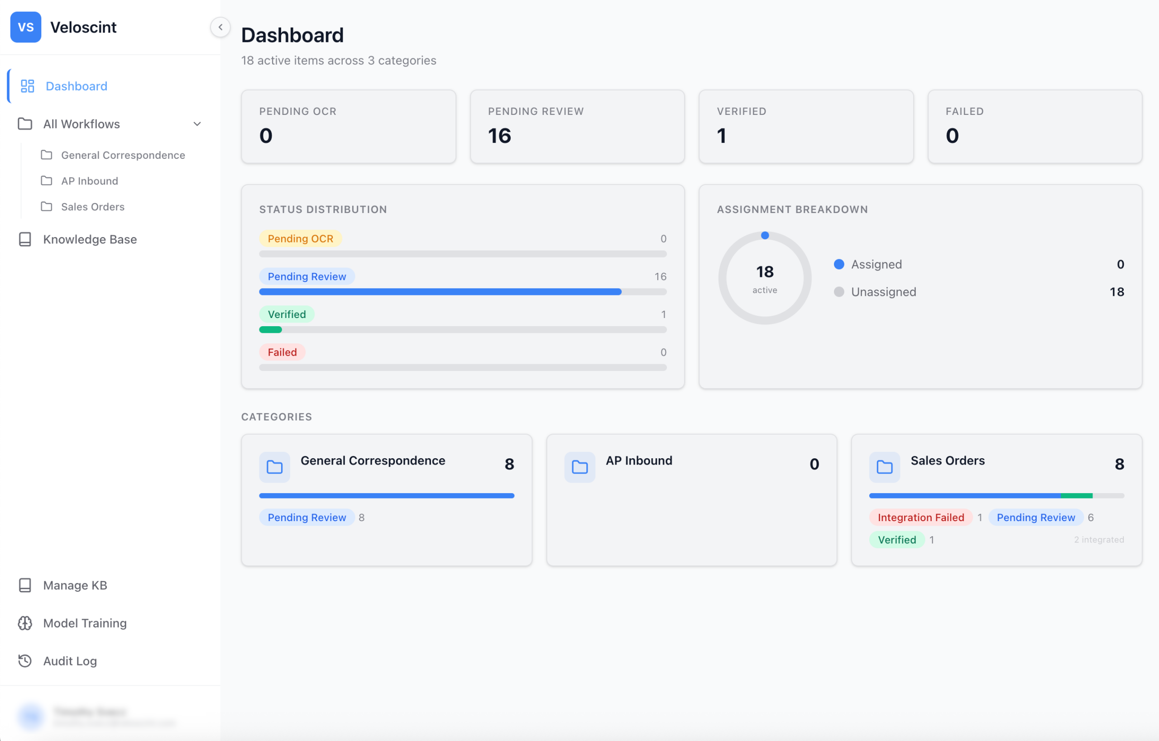
Task: Open the Failed summary card
Action: (1035, 127)
